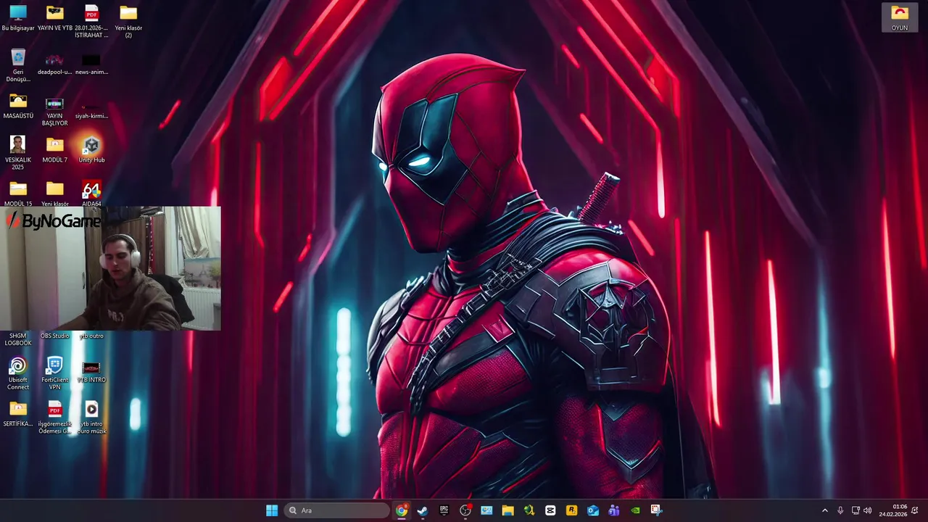Select the MASAÜSTÜ folder

pyautogui.click(x=18, y=106)
